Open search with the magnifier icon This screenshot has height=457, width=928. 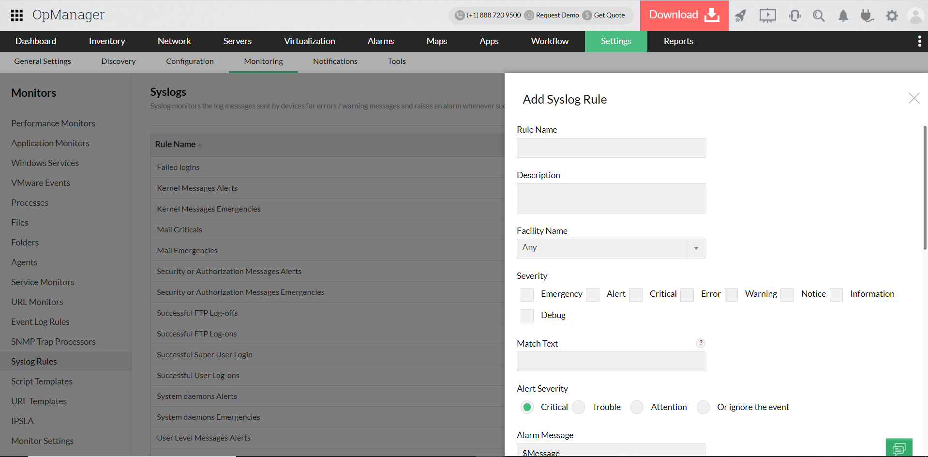[x=819, y=15]
